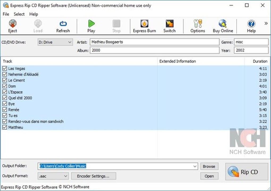
Task: Open the Options tools icon
Action: click(198, 23)
